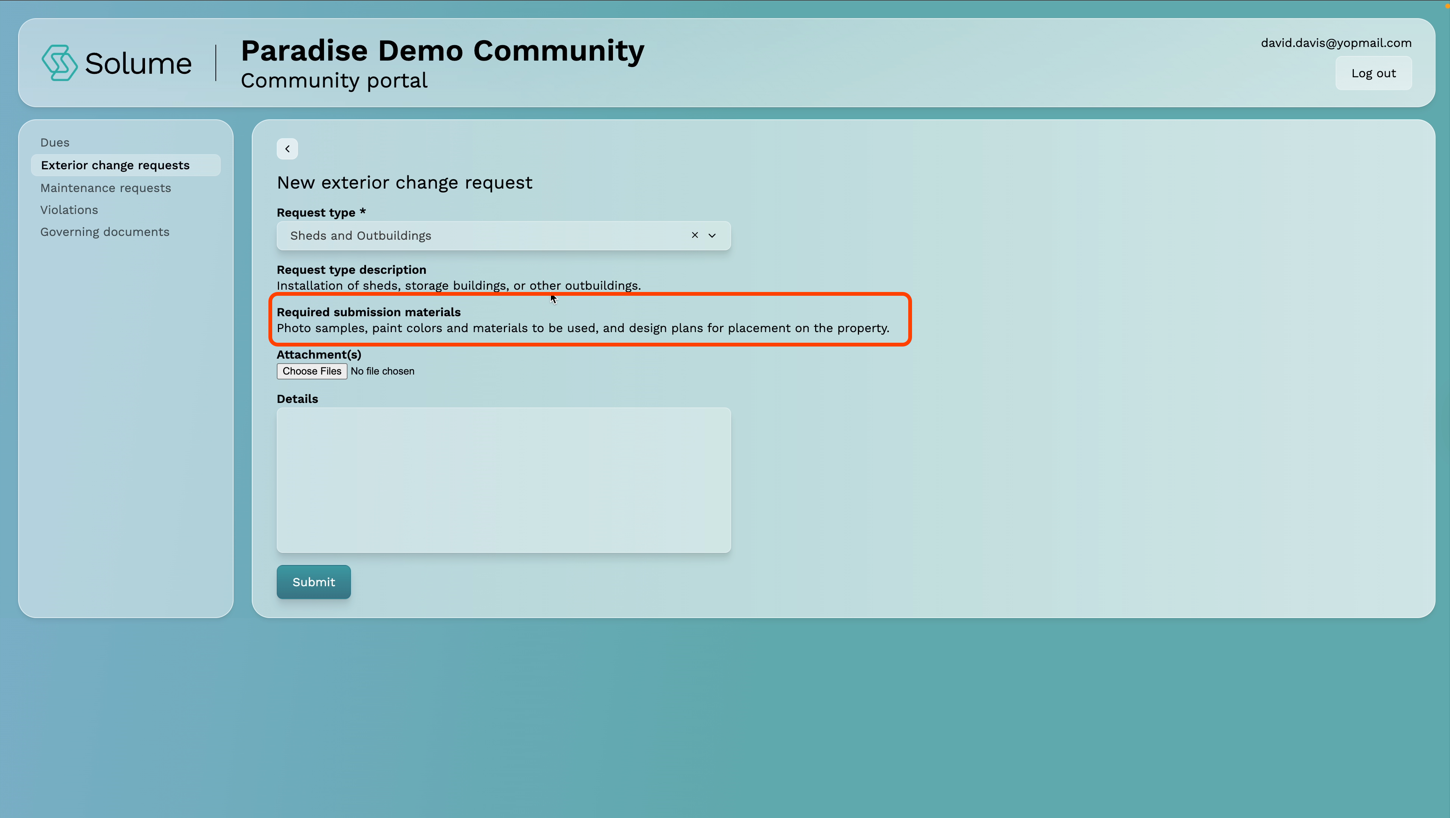1450x818 pixels.
Task: Click the No file chosen text
Action: click(x=382, y=371)
